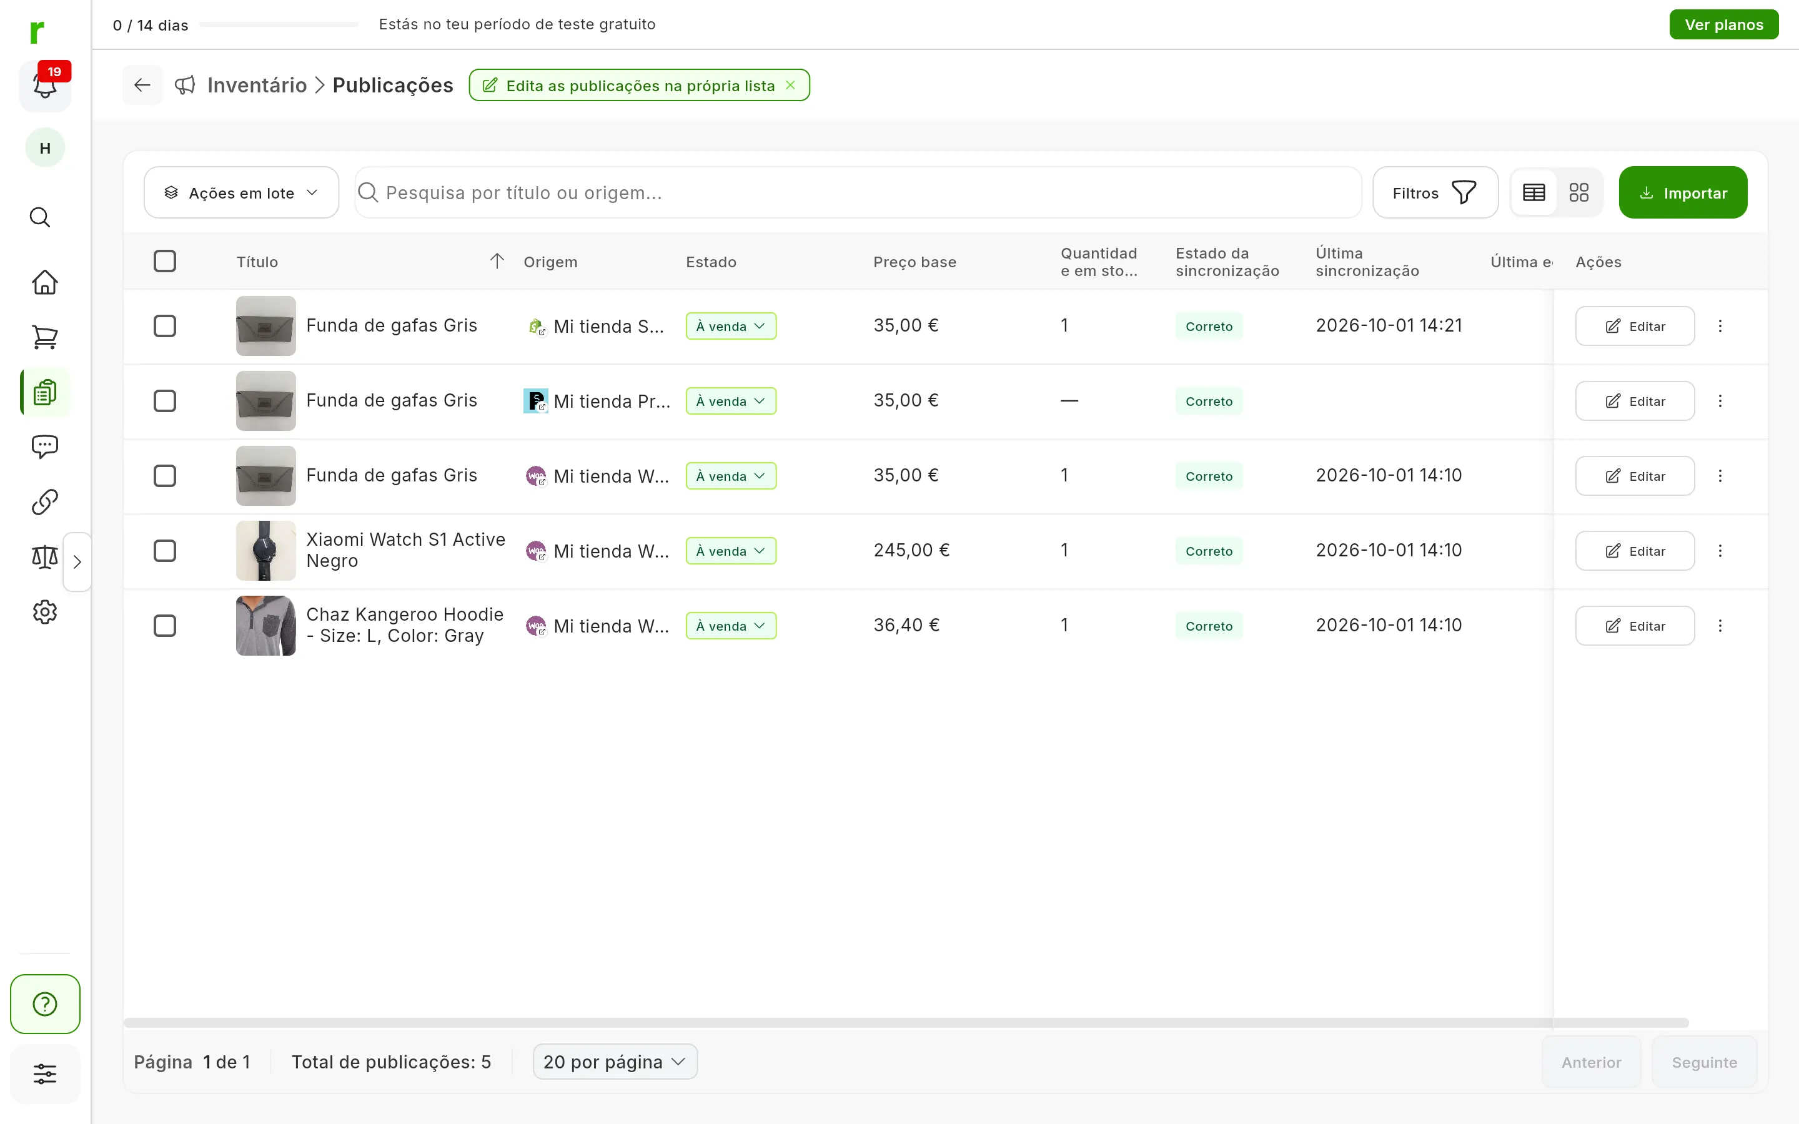Click the sidebar search magnifier icon
Viewport: 1799px width, 1124px height.
coord(40,217)
